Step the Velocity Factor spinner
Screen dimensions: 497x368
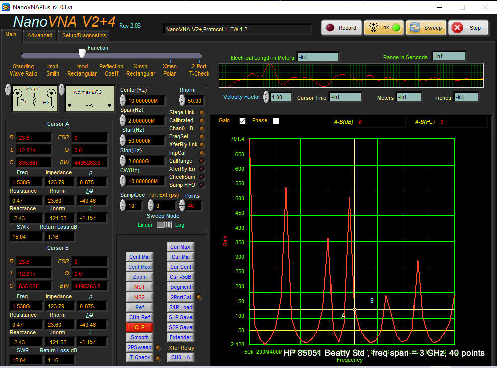266,97
